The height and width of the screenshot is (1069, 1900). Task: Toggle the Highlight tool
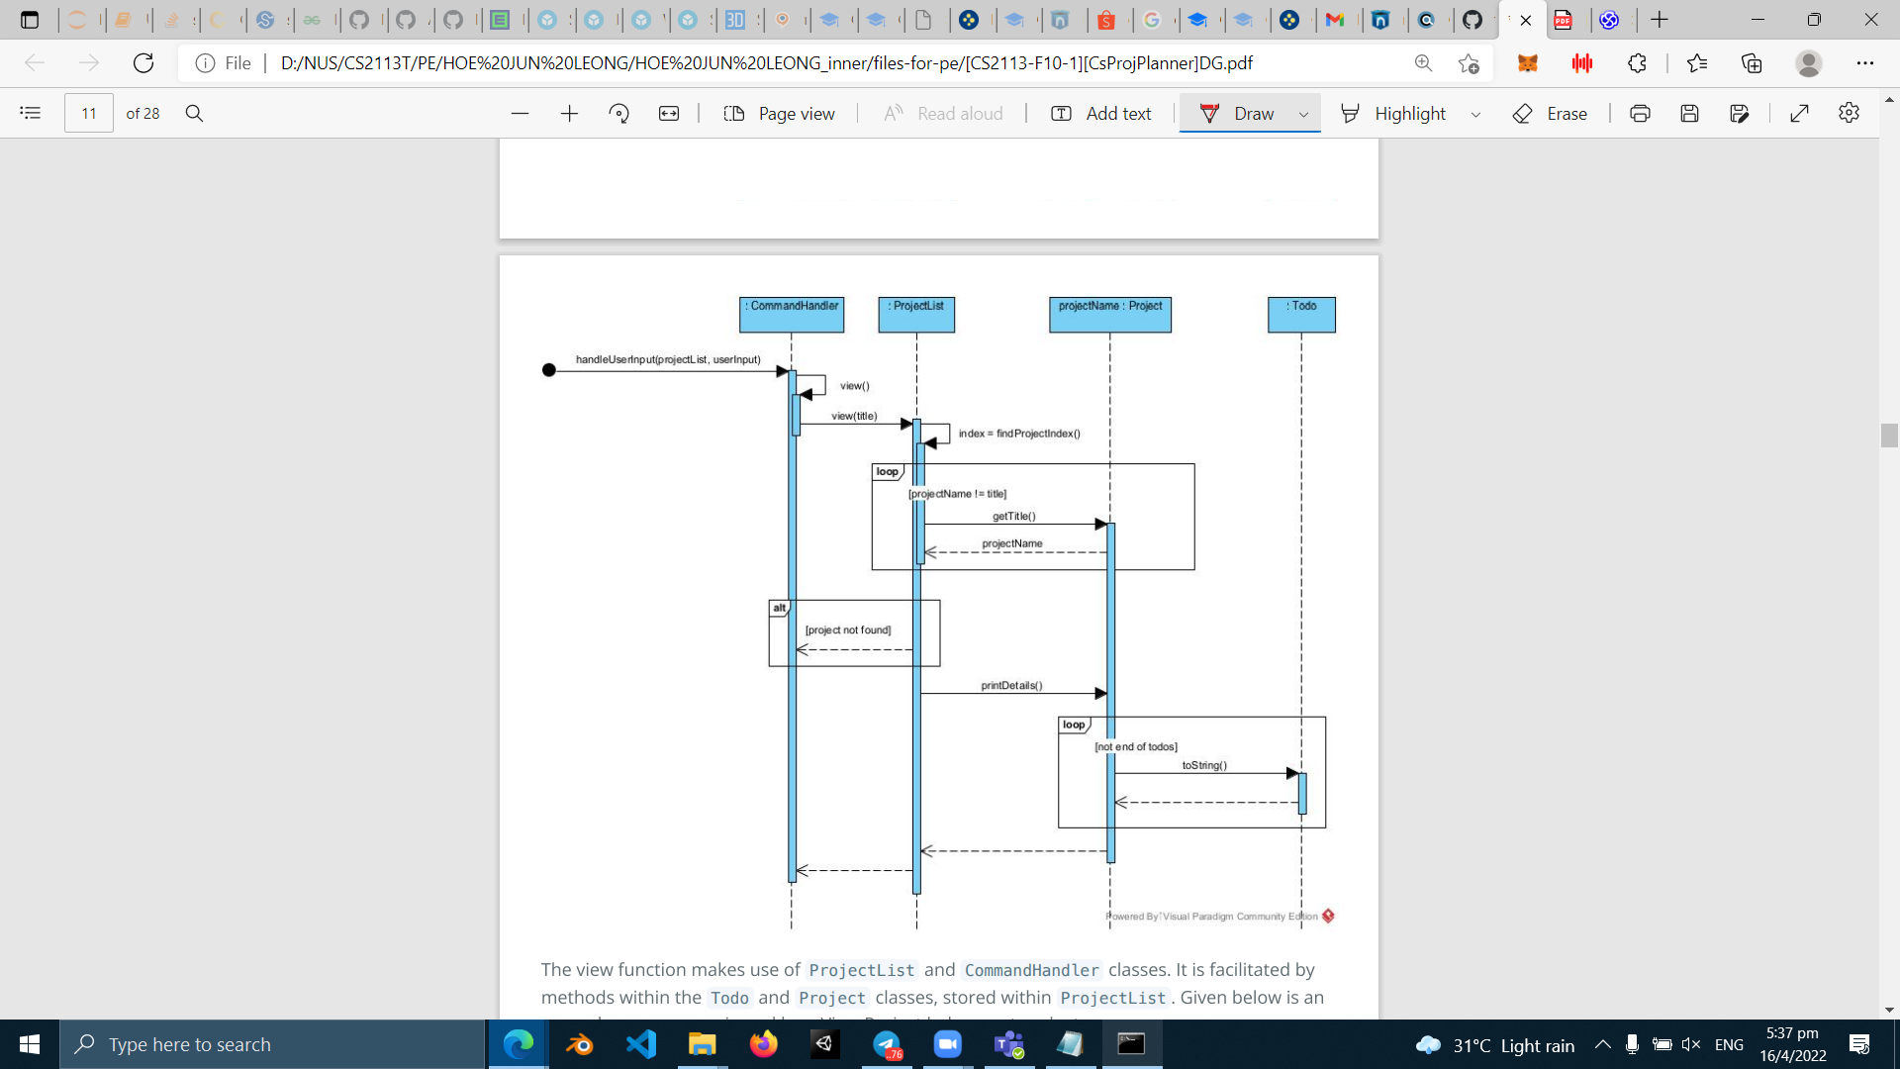1395,113
